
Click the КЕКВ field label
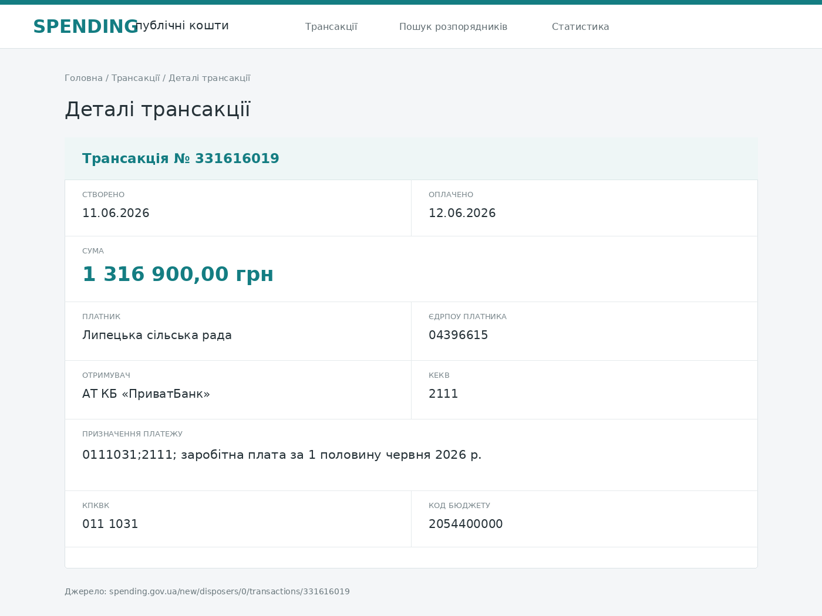tap(439, 375)
